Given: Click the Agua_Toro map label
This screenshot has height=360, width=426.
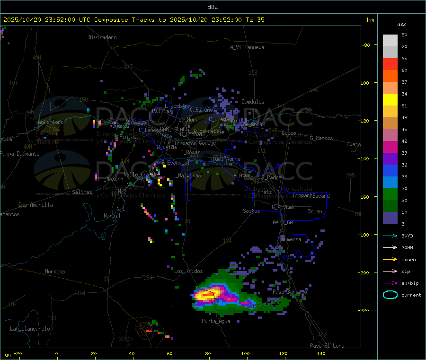Looking at the screenshot, I should [x=51, y=122].
